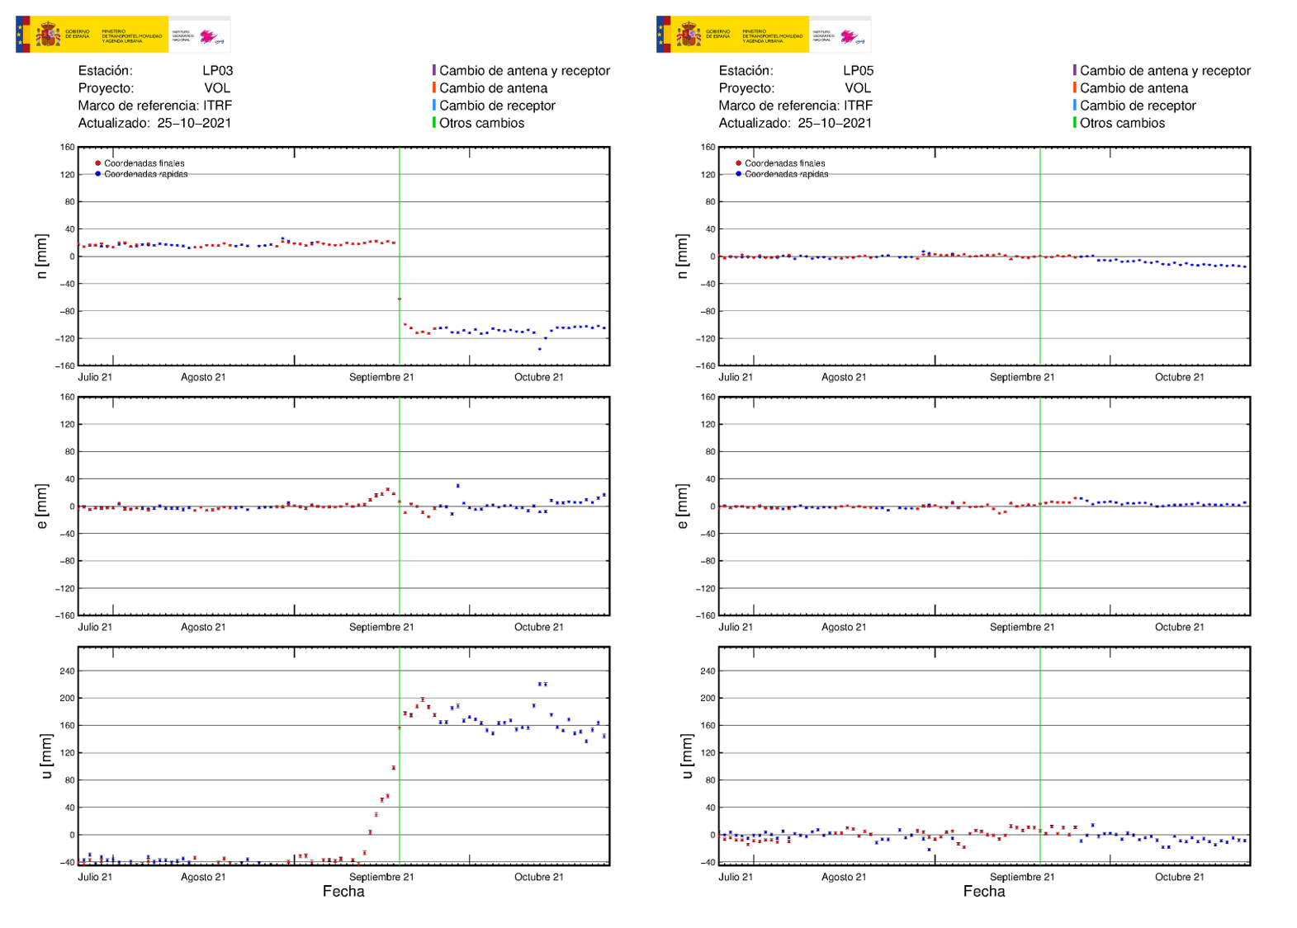Click '-160' tick on LP05 n chart axis

coord(706,365)
